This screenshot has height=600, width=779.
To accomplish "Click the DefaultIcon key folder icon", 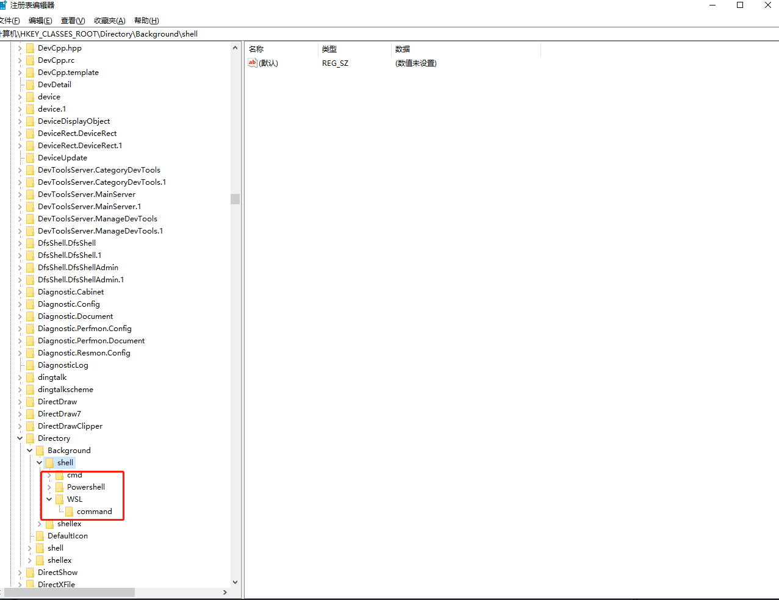I will click(x=40, y=536).
